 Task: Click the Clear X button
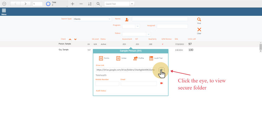199,30
